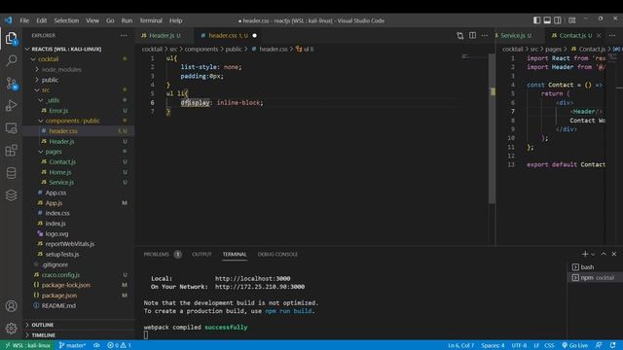Click Go Live in status bar
This screenshot has height=350, width=623.
tap(575, 345)
